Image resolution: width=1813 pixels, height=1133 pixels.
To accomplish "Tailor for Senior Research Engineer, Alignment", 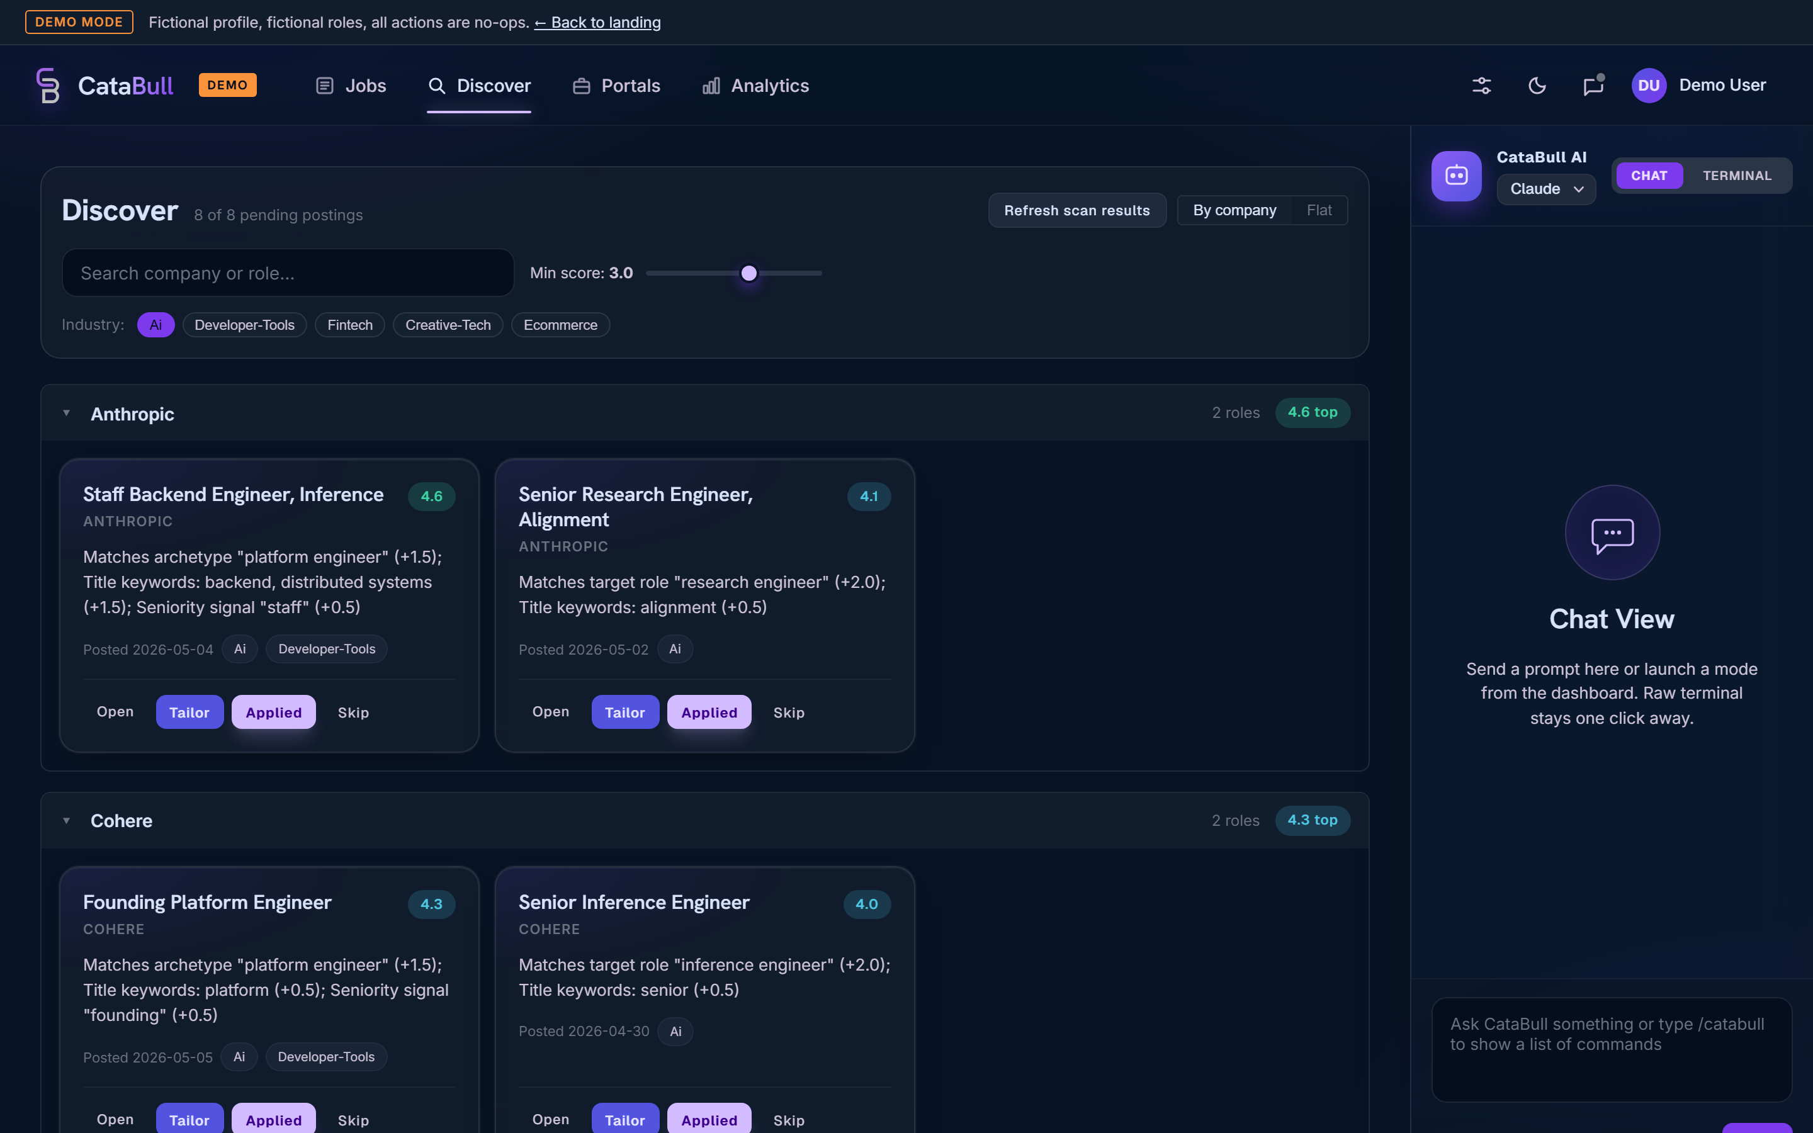I will click(625, 712).
